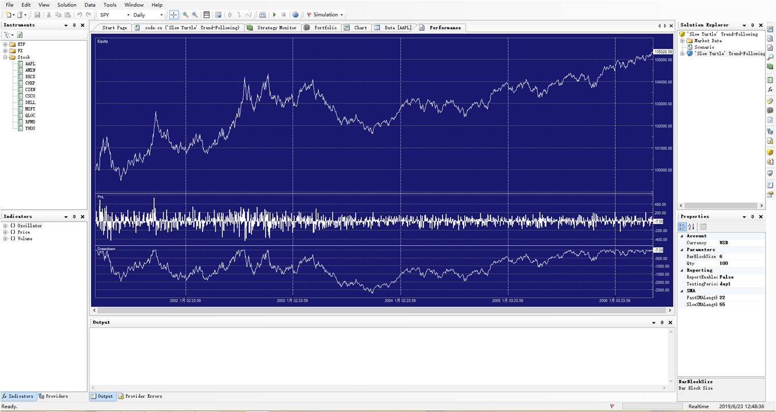Start the simulation with green Play icon
The image size is (776, 412).
coord(274,15)
